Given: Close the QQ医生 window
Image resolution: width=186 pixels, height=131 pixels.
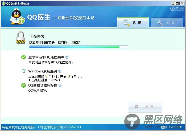Looking at the screenshot, I should tap(182, 3).
